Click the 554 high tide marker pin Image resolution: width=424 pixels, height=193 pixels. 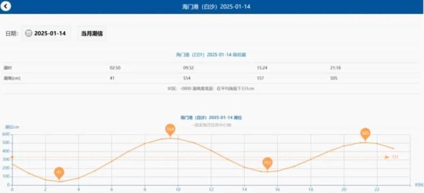click(x=170, y=130)
